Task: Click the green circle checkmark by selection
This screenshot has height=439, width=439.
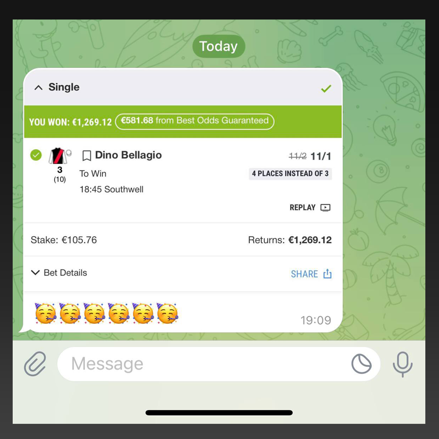Action: [36, 155]
